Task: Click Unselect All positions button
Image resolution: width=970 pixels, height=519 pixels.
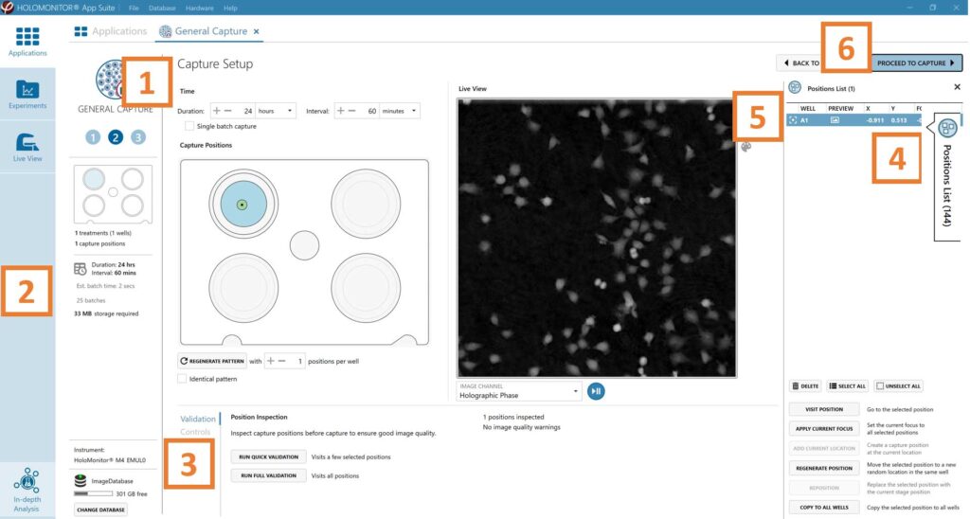Action: coord(899,386)
